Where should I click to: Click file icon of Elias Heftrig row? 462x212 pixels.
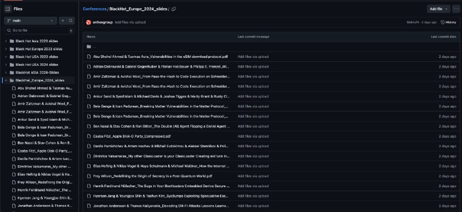click(x=89, y=166)
